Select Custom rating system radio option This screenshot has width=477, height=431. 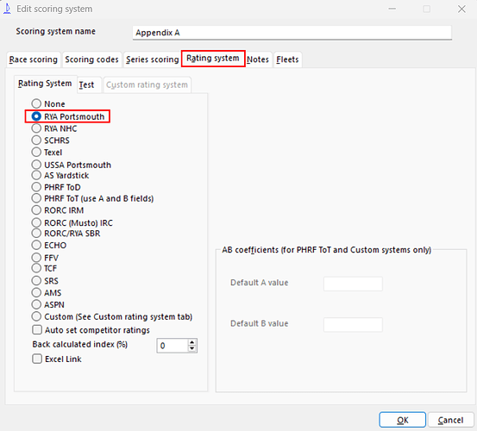pyautogui.click(x=36, y=316)
